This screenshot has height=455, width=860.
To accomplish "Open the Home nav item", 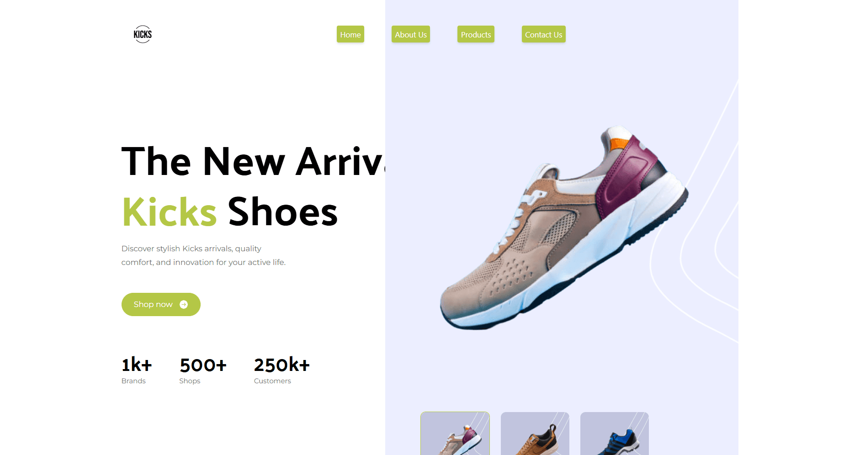I will 350,34.
